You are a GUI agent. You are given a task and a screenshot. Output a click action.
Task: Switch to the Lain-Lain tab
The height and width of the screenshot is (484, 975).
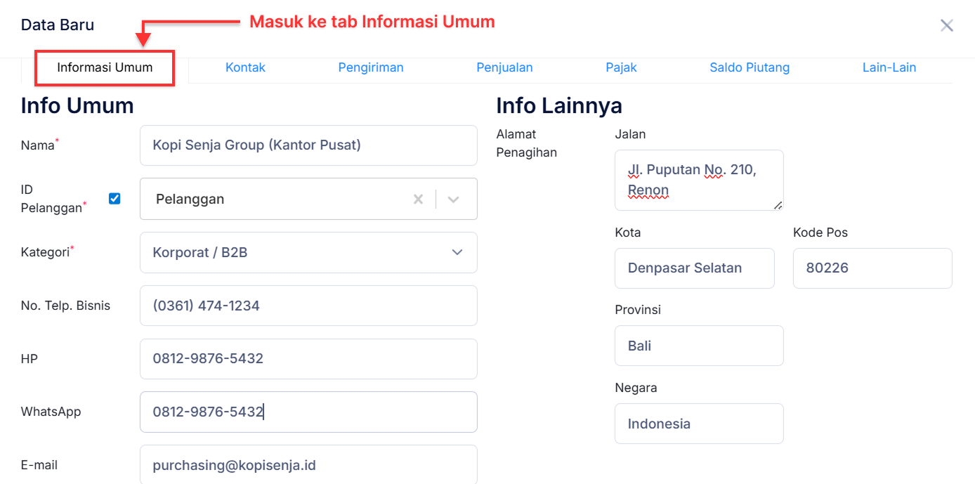tap(889, 67)
